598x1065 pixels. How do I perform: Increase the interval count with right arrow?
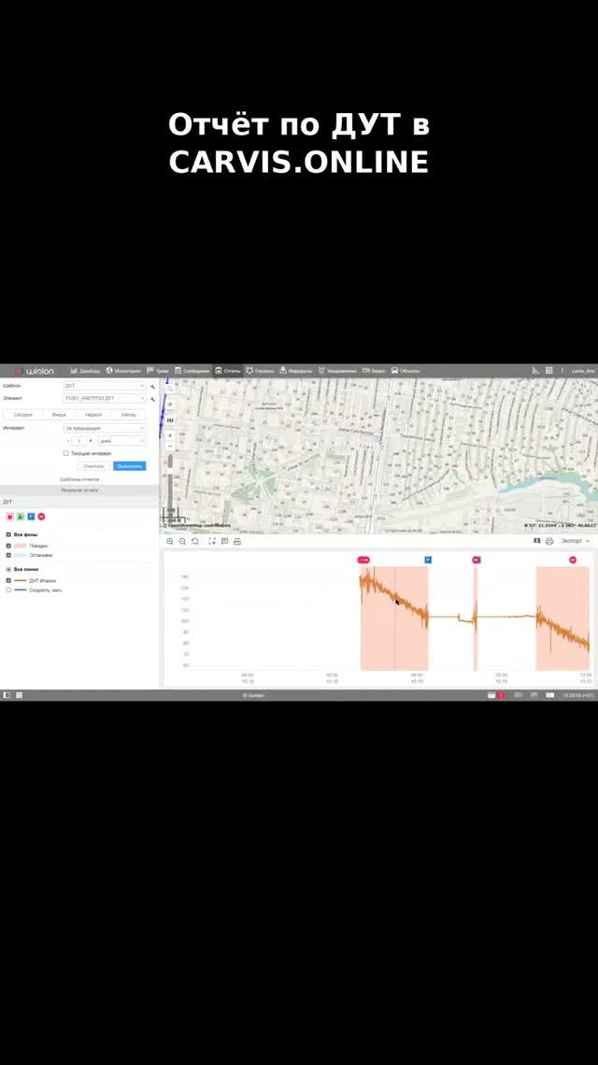(x=91, y=441)
